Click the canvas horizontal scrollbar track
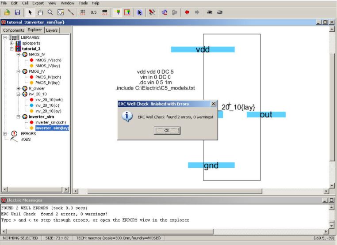The image size is (337, 245). point(199,191)
